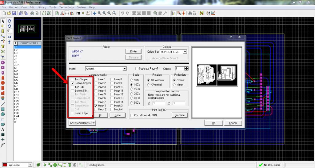This screenshot has height=168, width=315.
Task: Open the Technology menu
Action: click(x=66, y=7)
